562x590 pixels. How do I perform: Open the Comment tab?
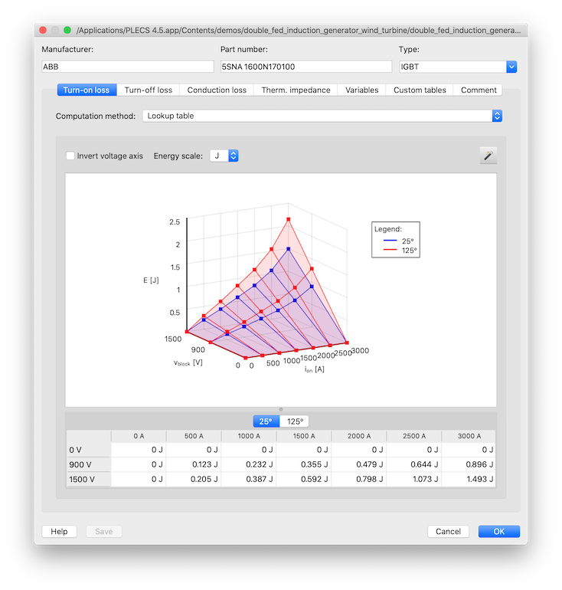point(479,90)
